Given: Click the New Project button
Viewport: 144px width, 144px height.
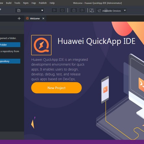Looking at the screenshot, I should [56, 88].
